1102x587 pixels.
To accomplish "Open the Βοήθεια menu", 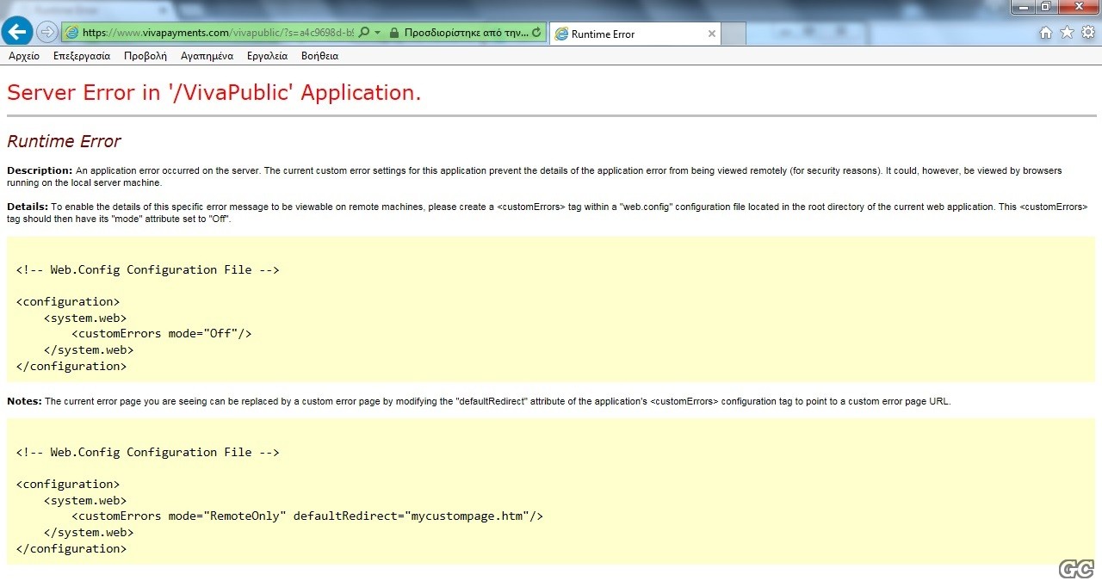I will pos(319,56).
